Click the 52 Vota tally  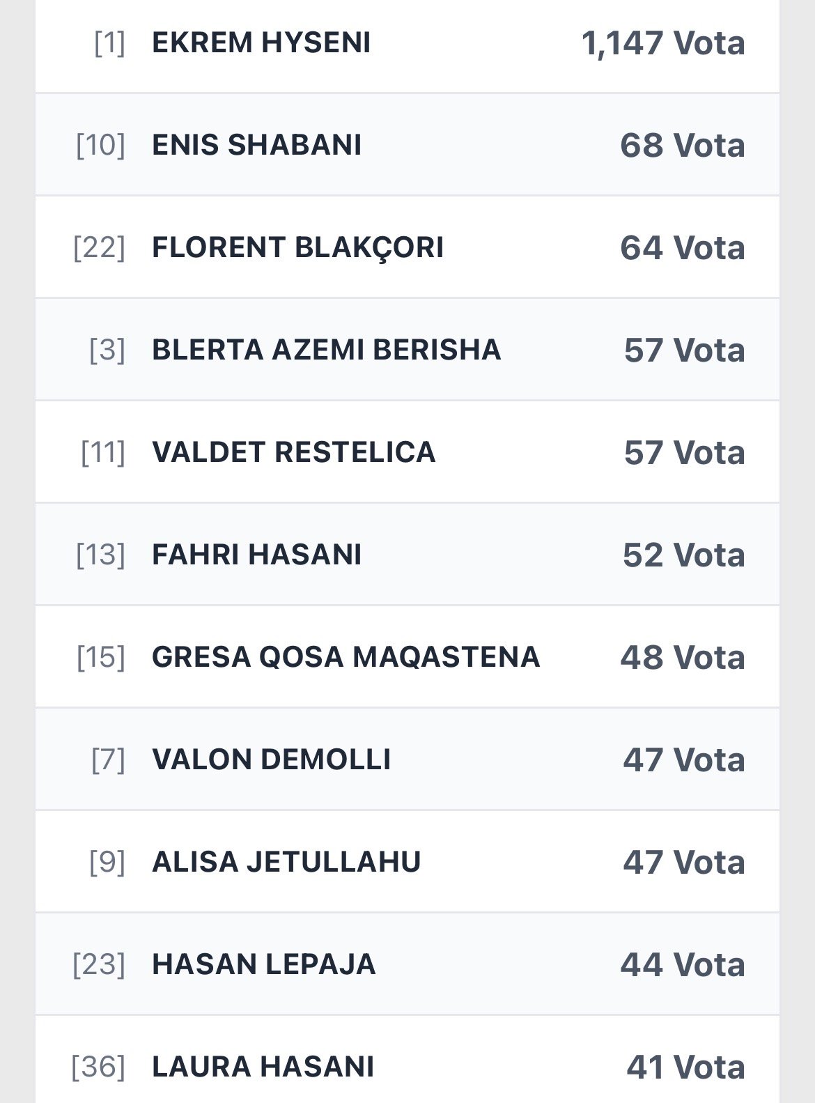[x=684, y=555]
